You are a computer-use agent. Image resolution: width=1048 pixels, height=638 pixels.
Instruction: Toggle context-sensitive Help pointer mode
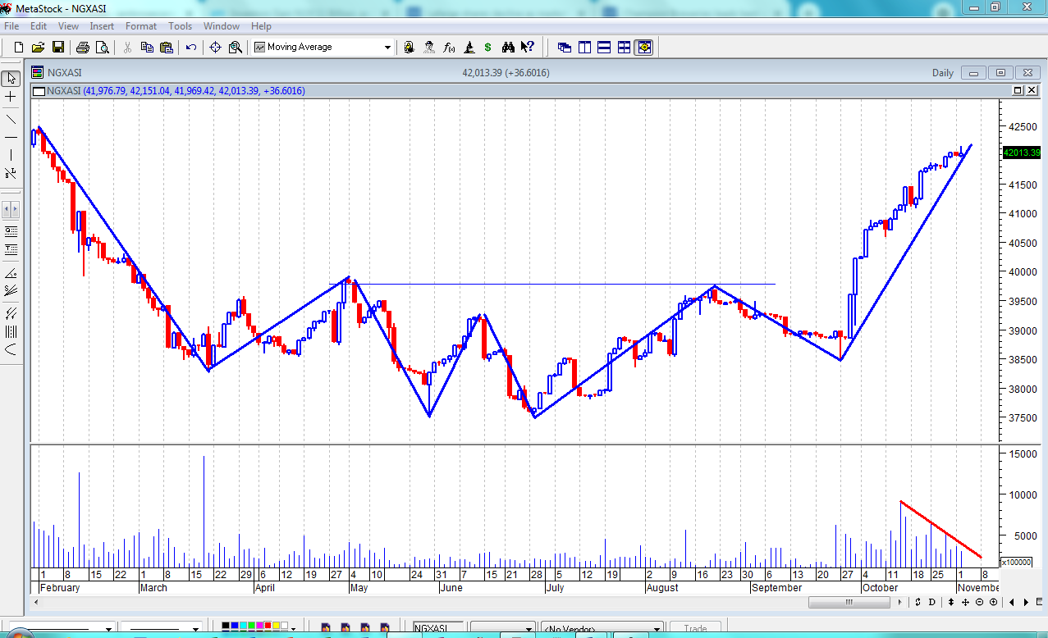click(x=527, y=47)
